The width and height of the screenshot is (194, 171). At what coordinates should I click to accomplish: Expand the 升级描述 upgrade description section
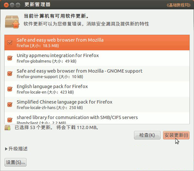(16, 149)
